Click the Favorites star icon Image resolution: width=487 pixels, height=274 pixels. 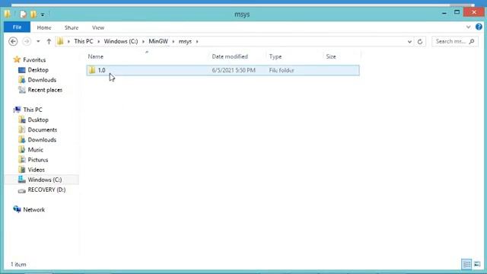(17, 59)
